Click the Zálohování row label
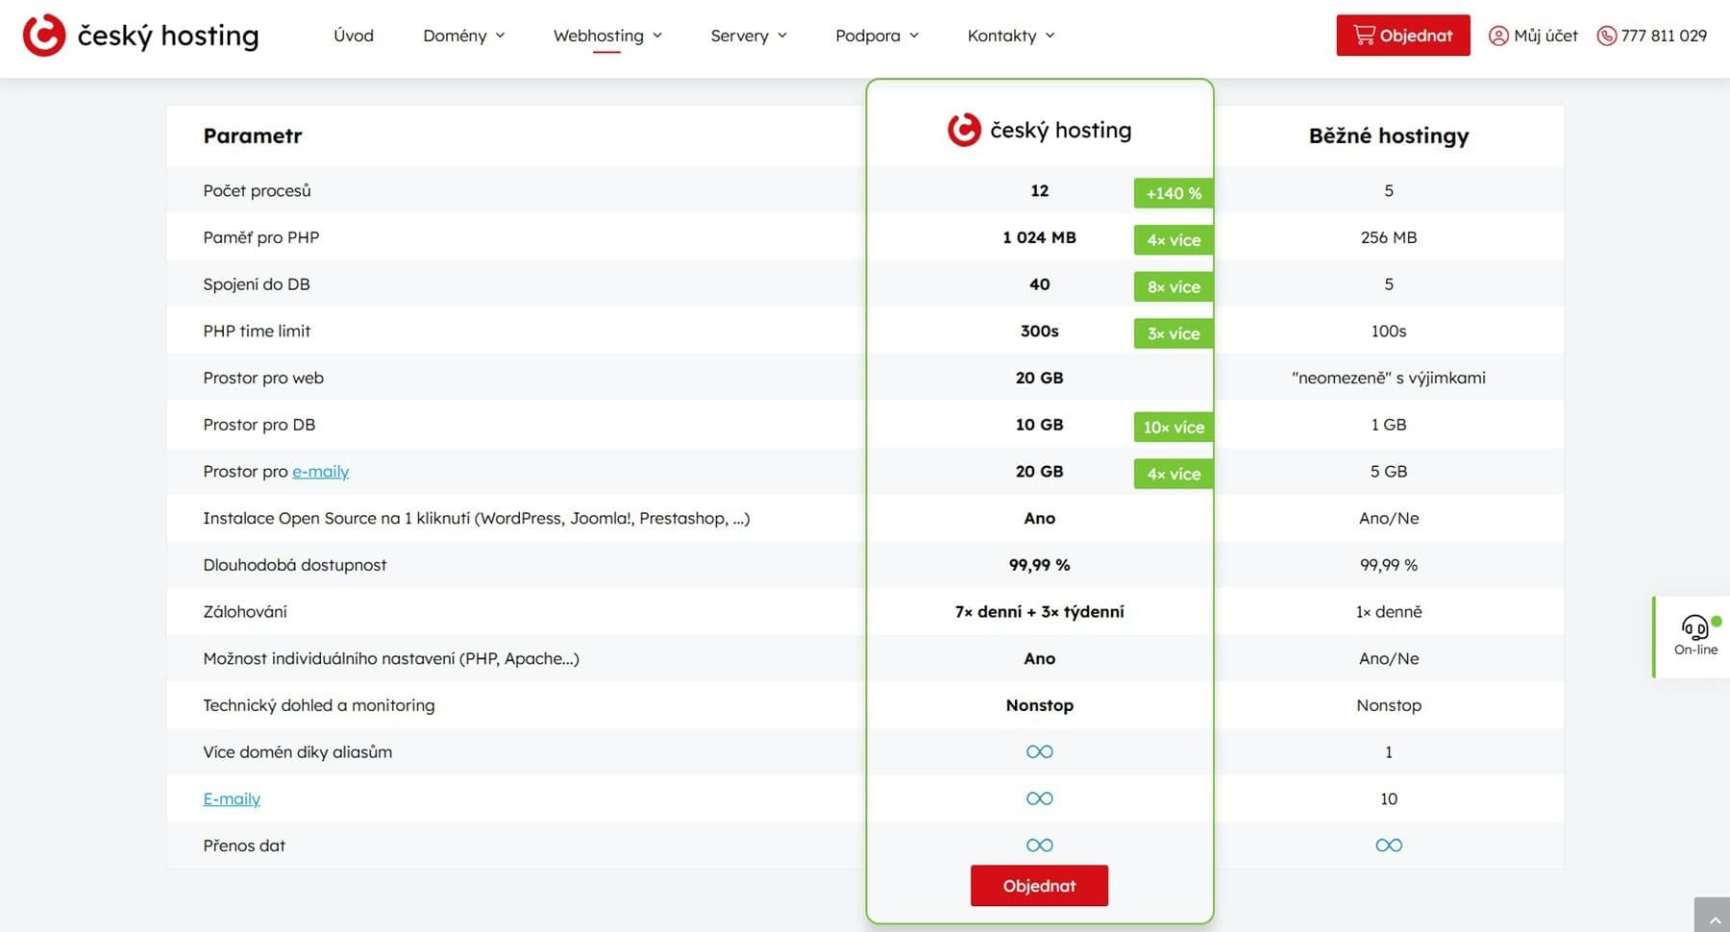Viewport: 1730px width, 932px height. pos(245,612)
